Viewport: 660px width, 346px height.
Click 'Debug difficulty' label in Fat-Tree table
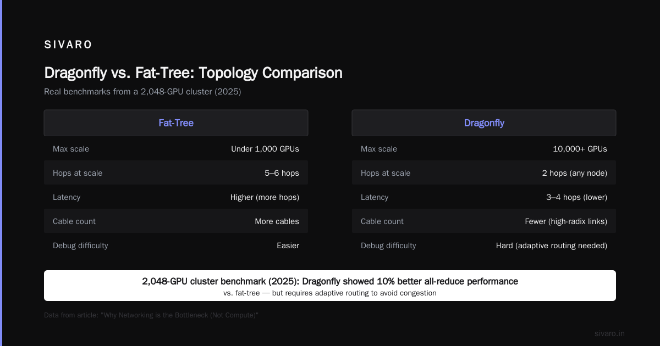pos(80,245)
